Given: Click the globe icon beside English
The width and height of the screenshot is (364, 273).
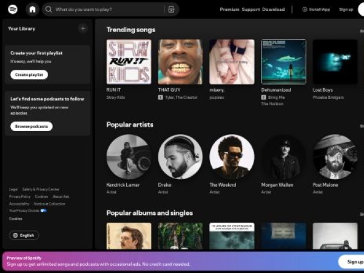Looking at the screenshot, I should [16, 235].
